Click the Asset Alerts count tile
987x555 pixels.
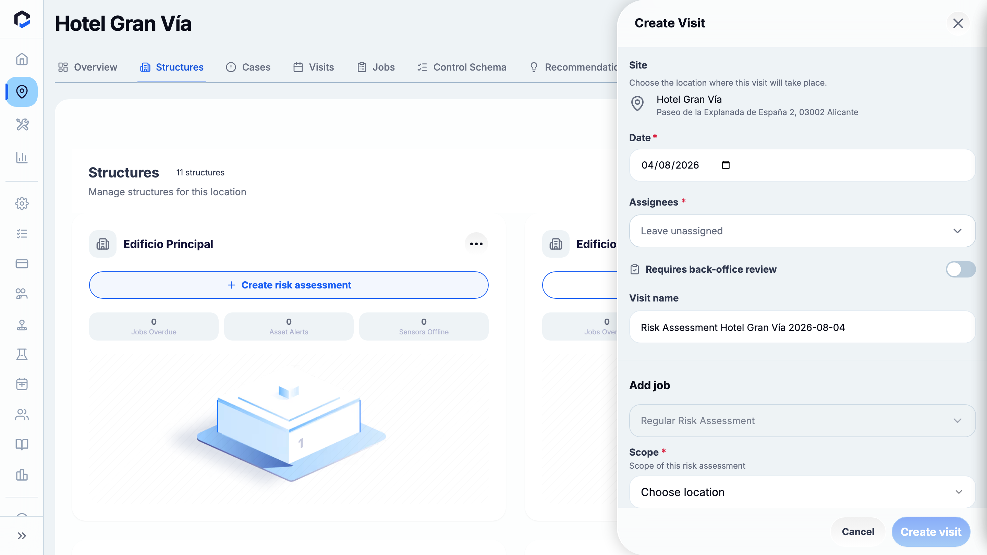pos(289,326)
